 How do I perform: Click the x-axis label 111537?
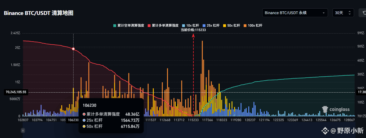pyautogui.click(x=151, y=120)
